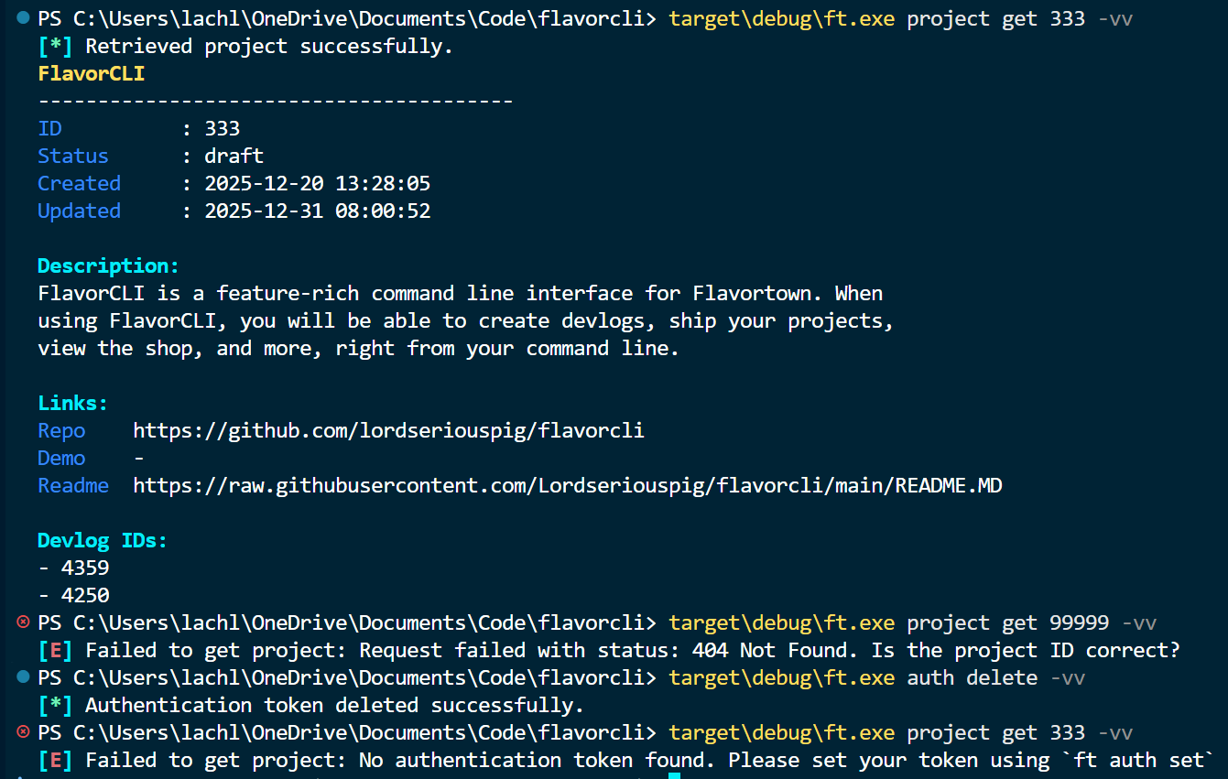The height and width of the screenshot is (779, 1228).
Task: Click the error icon beside the final project get command
Action: [x=23, y=733]
